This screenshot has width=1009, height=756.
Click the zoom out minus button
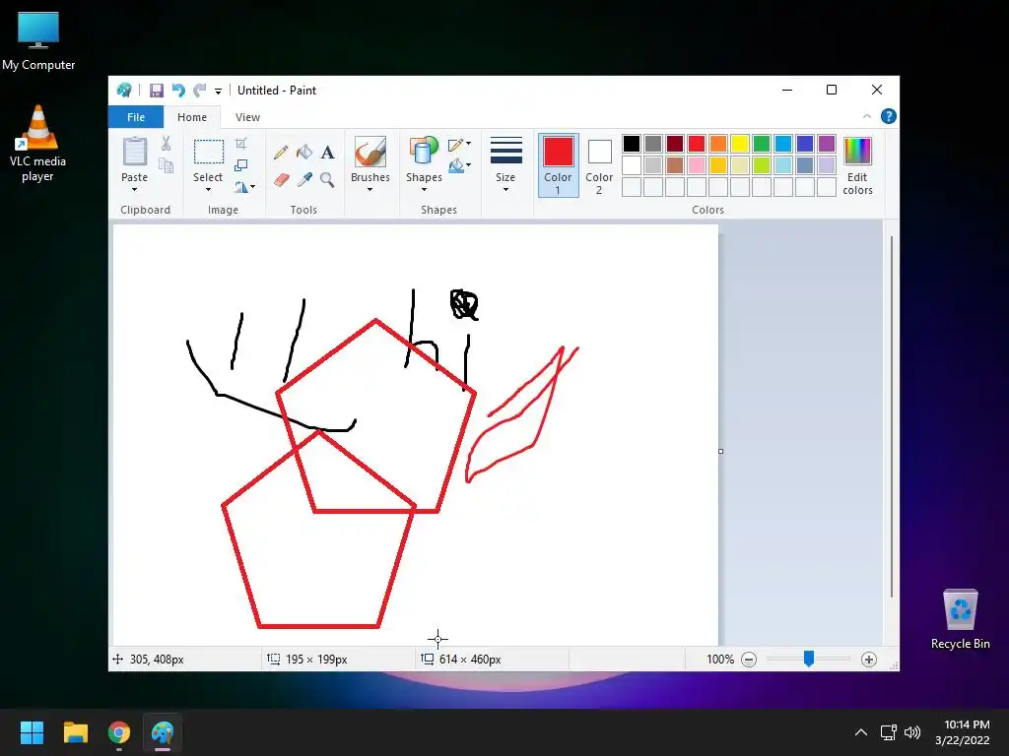click(749, 660)
